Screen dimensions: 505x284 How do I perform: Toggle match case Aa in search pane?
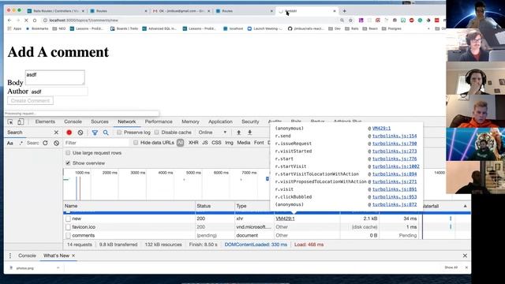pyautogui.click(x=10, y=143)
